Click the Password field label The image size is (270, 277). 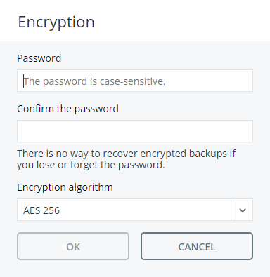(x=39, y=58)
